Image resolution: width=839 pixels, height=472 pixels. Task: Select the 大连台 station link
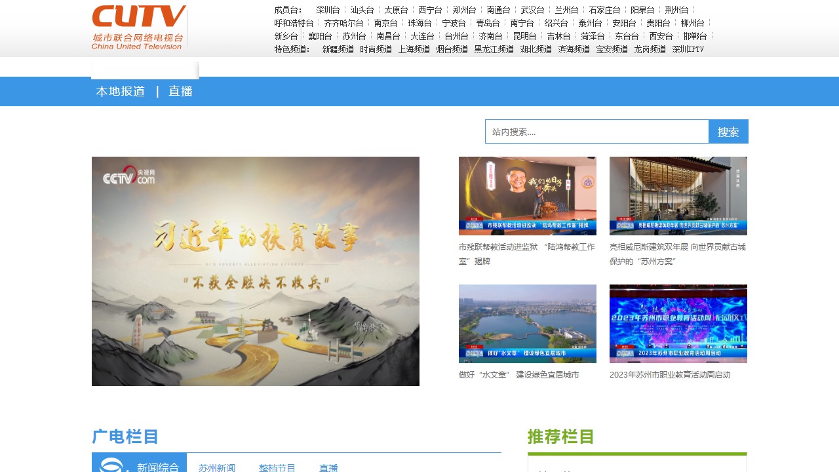pyautogui.click(x=422, y=36)
